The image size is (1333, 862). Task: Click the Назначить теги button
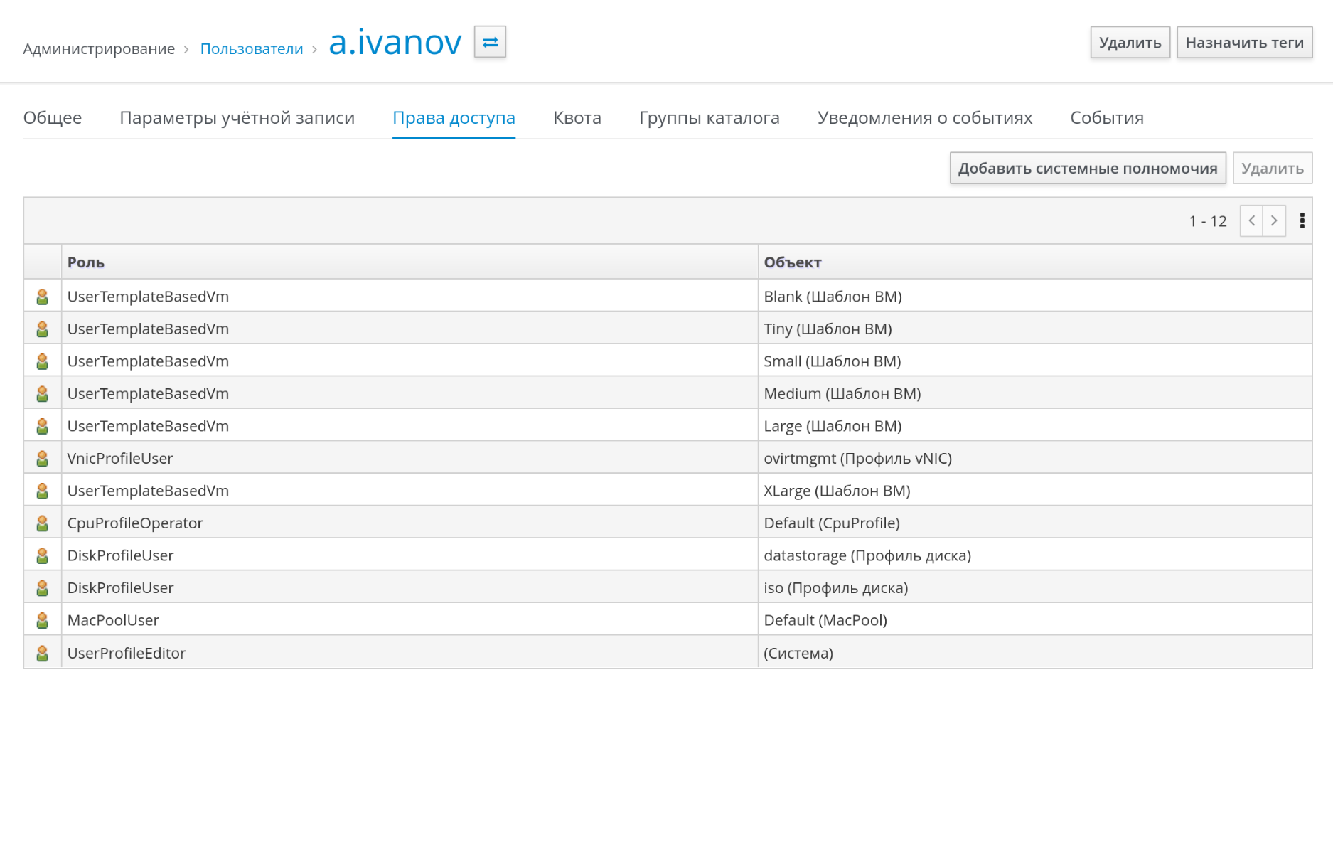point(1243,43)
